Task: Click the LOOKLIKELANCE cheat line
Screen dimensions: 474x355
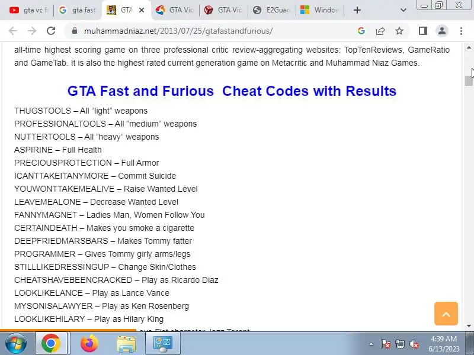Action: point(92,293)
